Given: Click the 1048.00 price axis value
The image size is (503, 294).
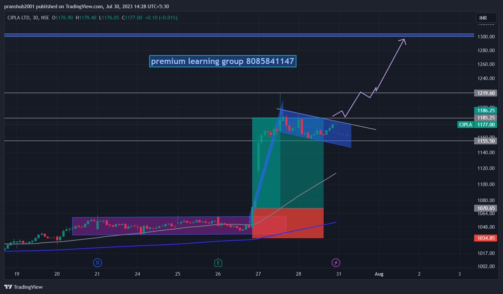Looking at the screenshot, I should (x=486, y=227).
